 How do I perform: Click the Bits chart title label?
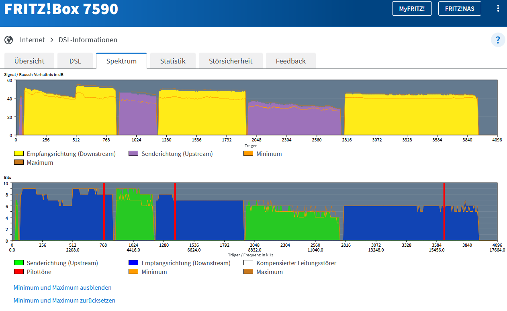8,177
